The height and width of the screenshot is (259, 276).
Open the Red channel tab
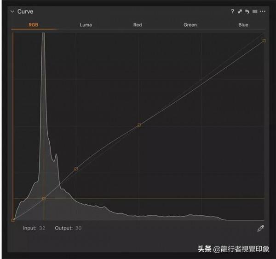138,25
